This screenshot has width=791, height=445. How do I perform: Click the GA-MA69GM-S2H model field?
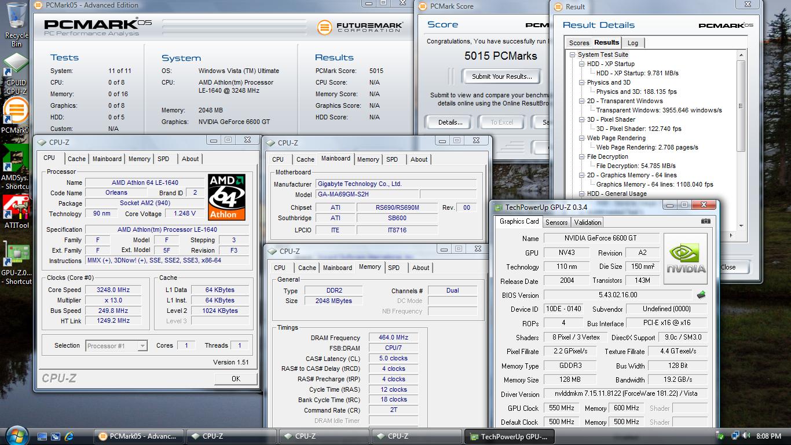(x=367, y=195)
